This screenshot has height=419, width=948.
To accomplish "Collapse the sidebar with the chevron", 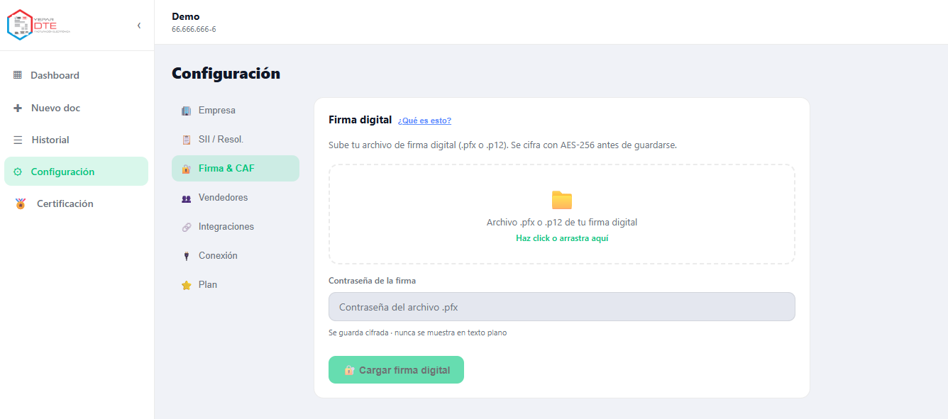I will 139,26.
